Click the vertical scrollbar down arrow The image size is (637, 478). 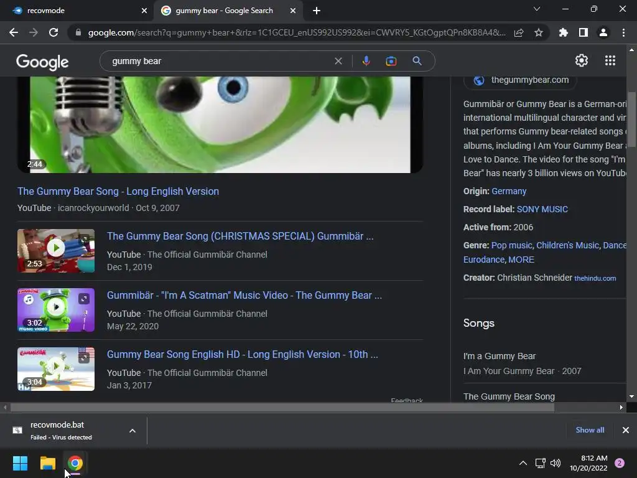coord(631,396)
